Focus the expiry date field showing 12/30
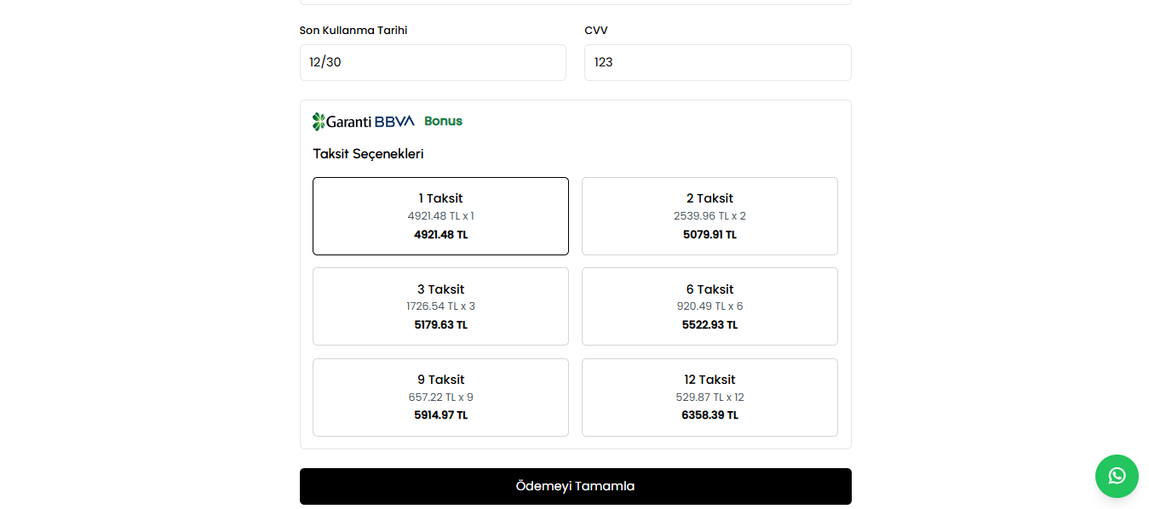 (433, 62)
